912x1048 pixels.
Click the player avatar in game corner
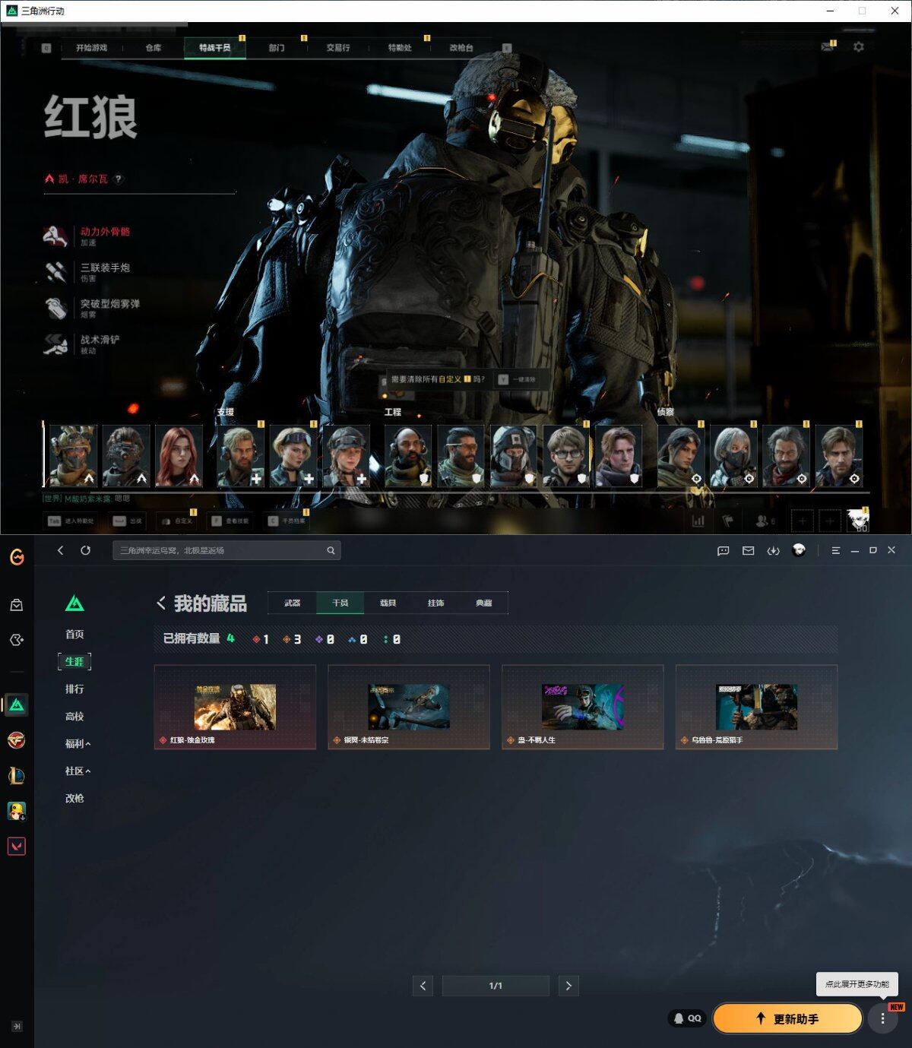[858, 521]
